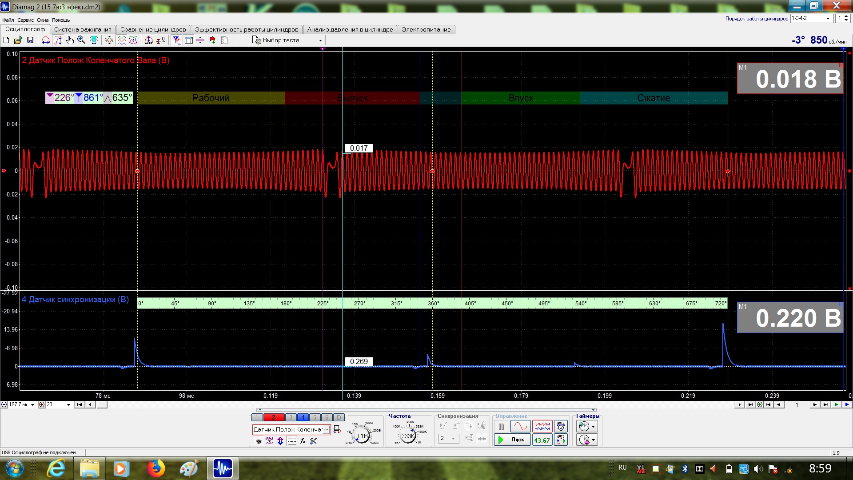853x480 pixels.
Task: Click the divider line toolbar icon
Action: (200, 40)
